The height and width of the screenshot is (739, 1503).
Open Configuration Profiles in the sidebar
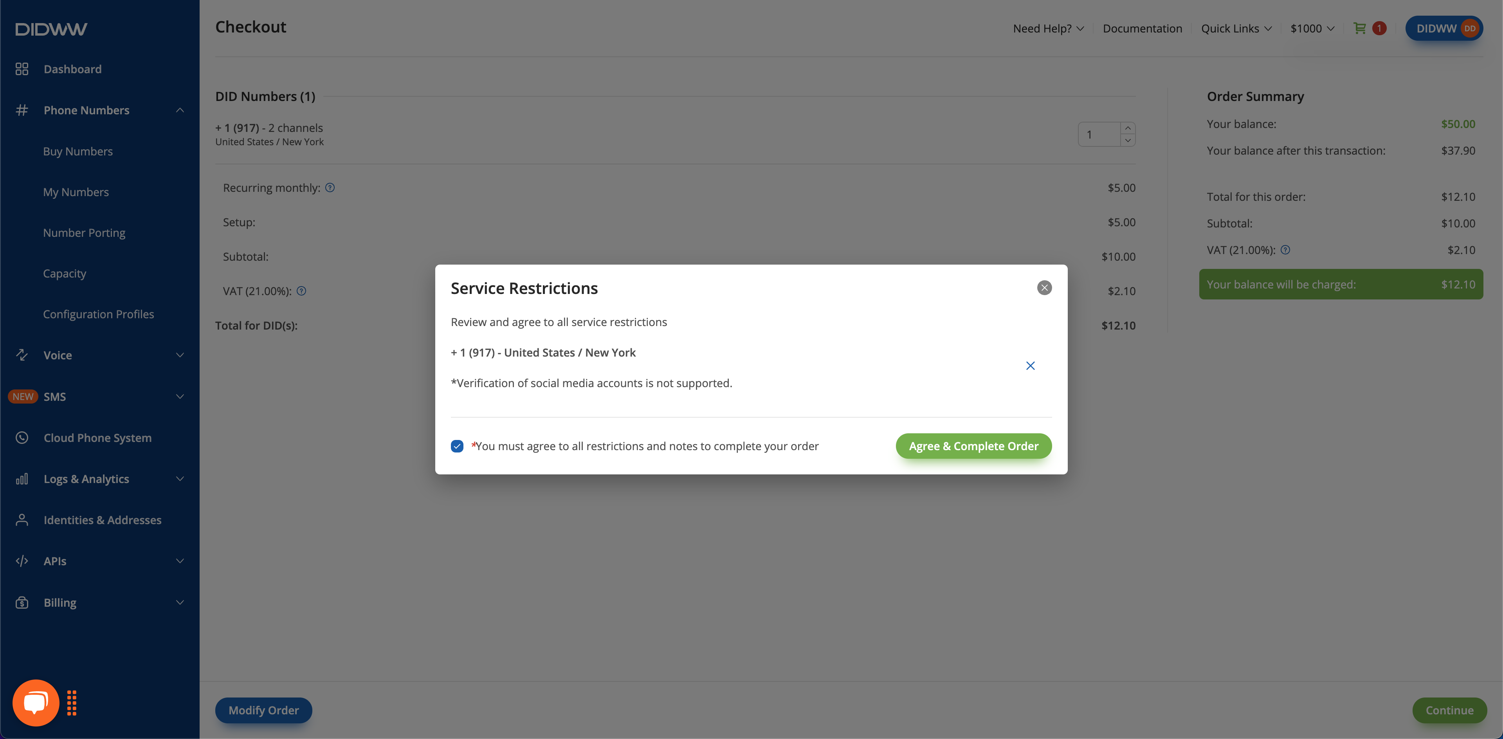pyautogui.click(x=99, y=314)
